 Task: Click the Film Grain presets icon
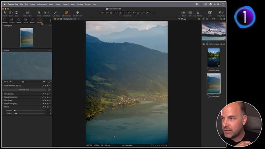click(x=48, y=100)
